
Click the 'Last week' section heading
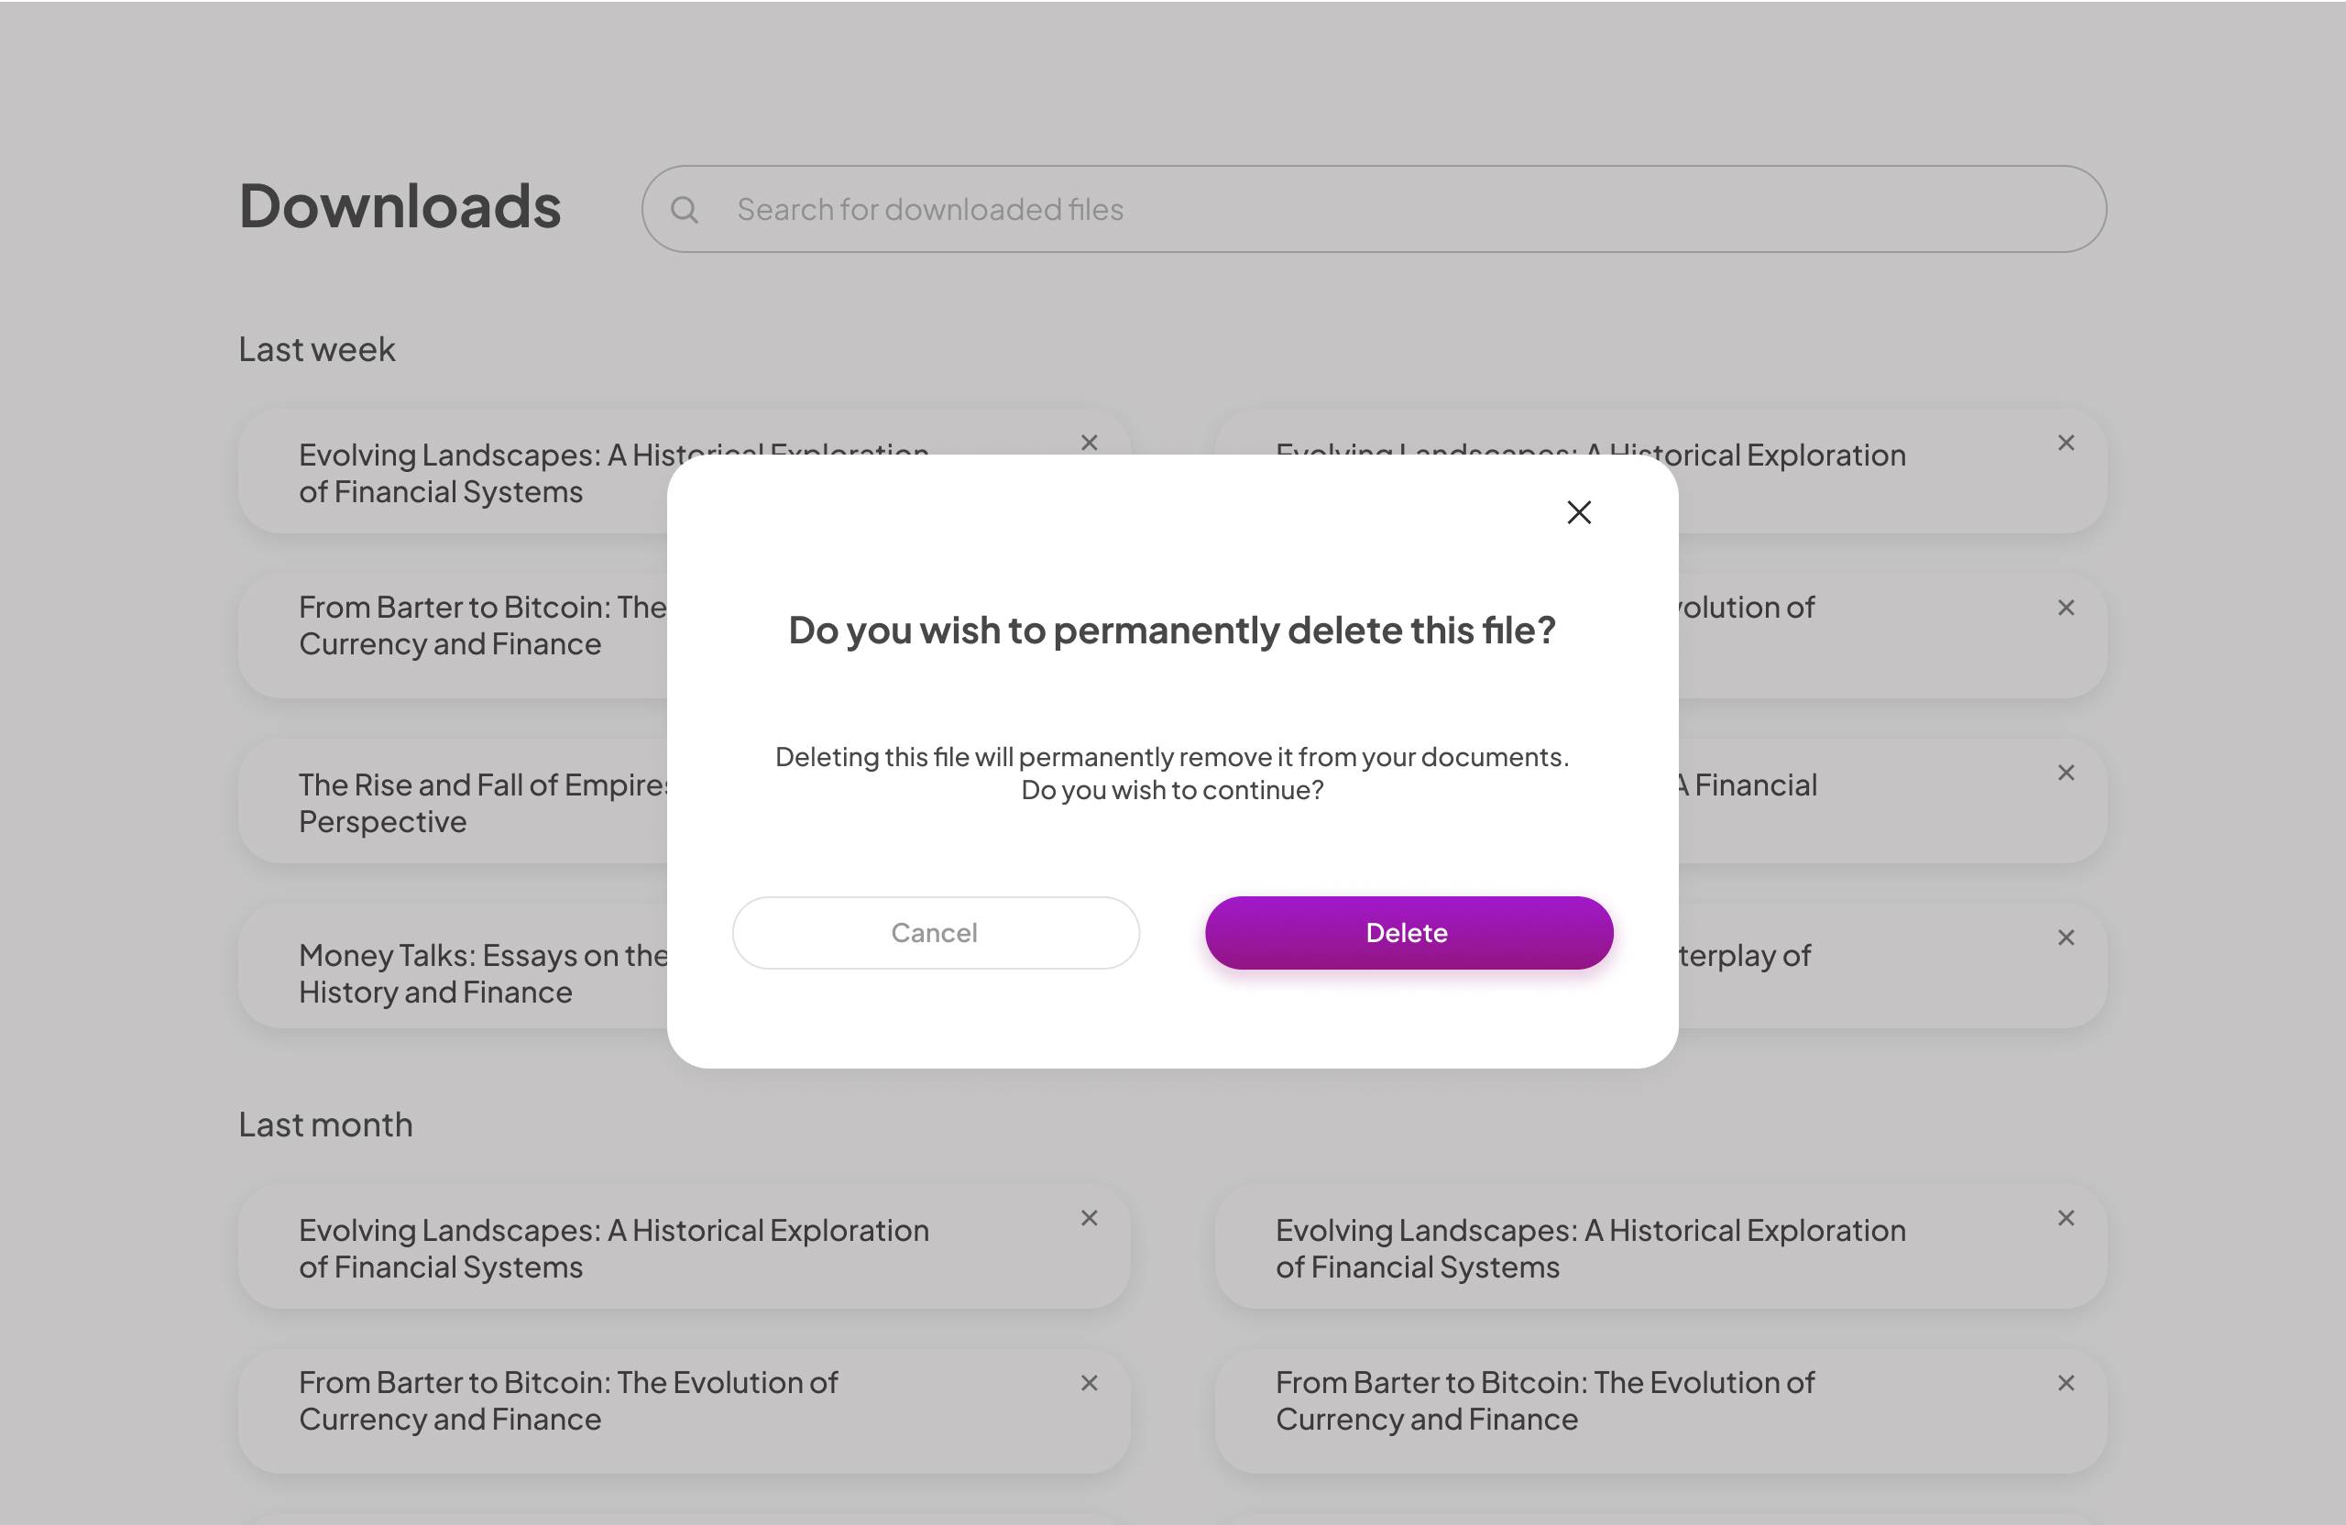pyautogui.click(x=316, y=349)
